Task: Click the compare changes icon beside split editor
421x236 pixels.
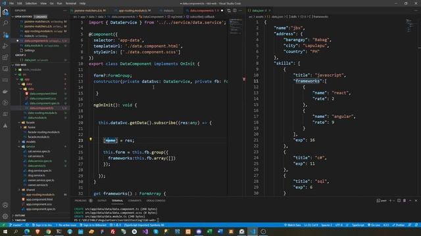Action: (229, 10)
